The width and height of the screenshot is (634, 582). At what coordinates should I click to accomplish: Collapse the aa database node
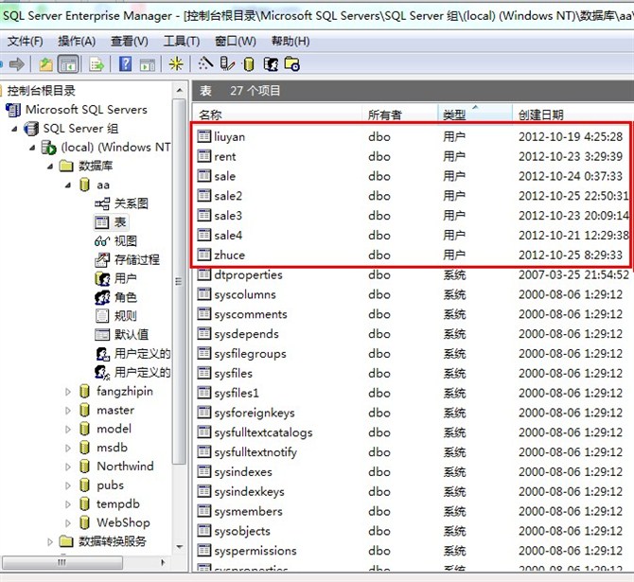[68, 185]
